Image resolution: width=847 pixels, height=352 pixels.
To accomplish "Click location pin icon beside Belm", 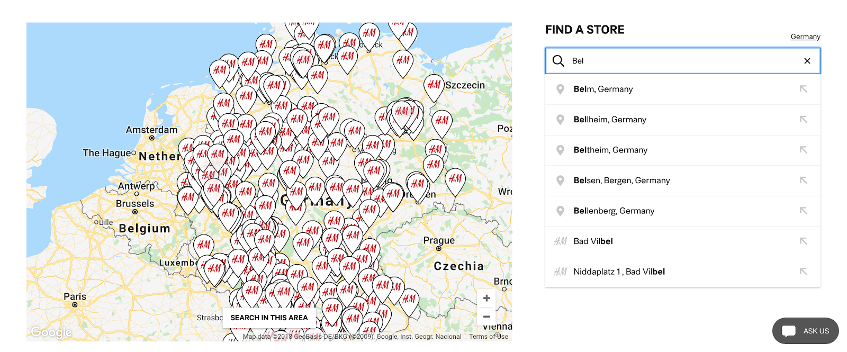I will [560, 89].
